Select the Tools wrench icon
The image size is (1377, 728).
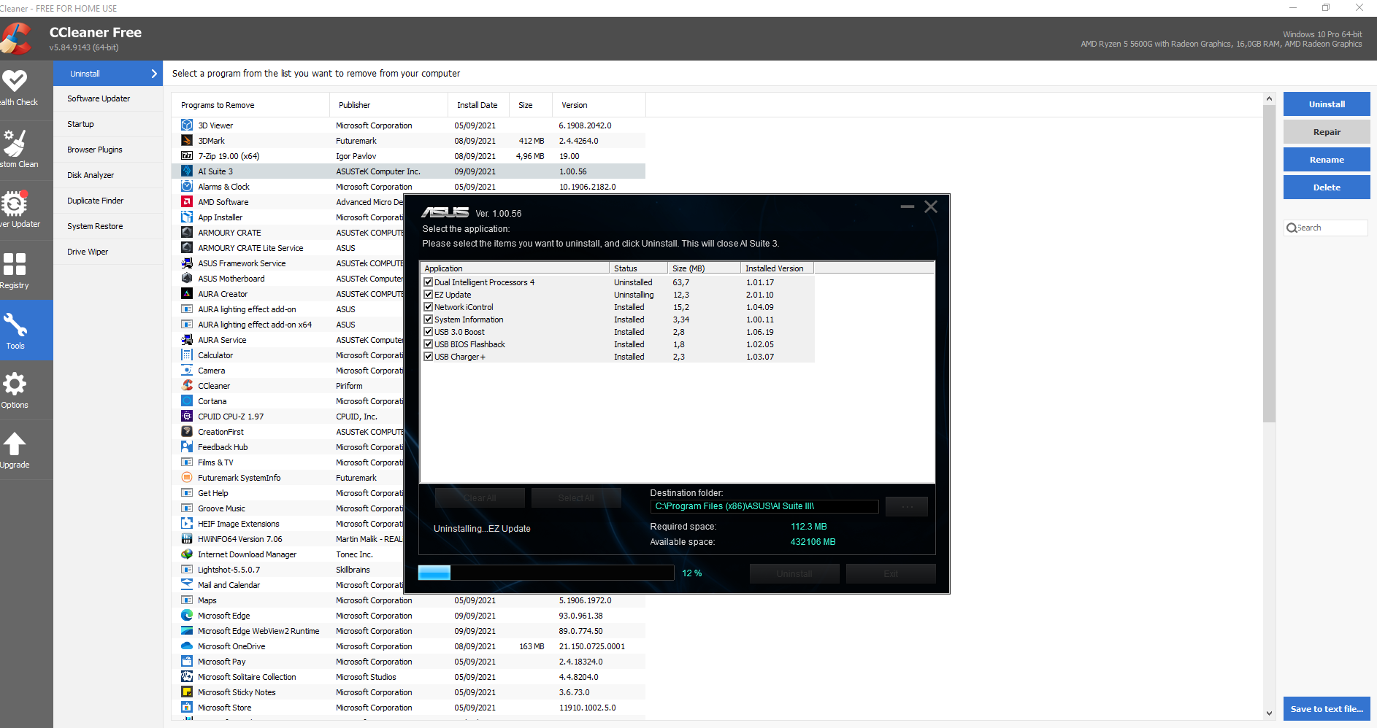pyautogui.click(x=15, y=325)
